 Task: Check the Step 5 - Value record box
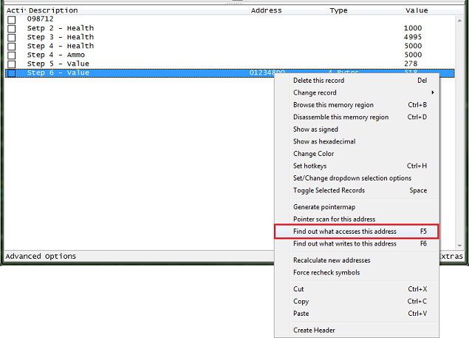(x=11, y=64)
